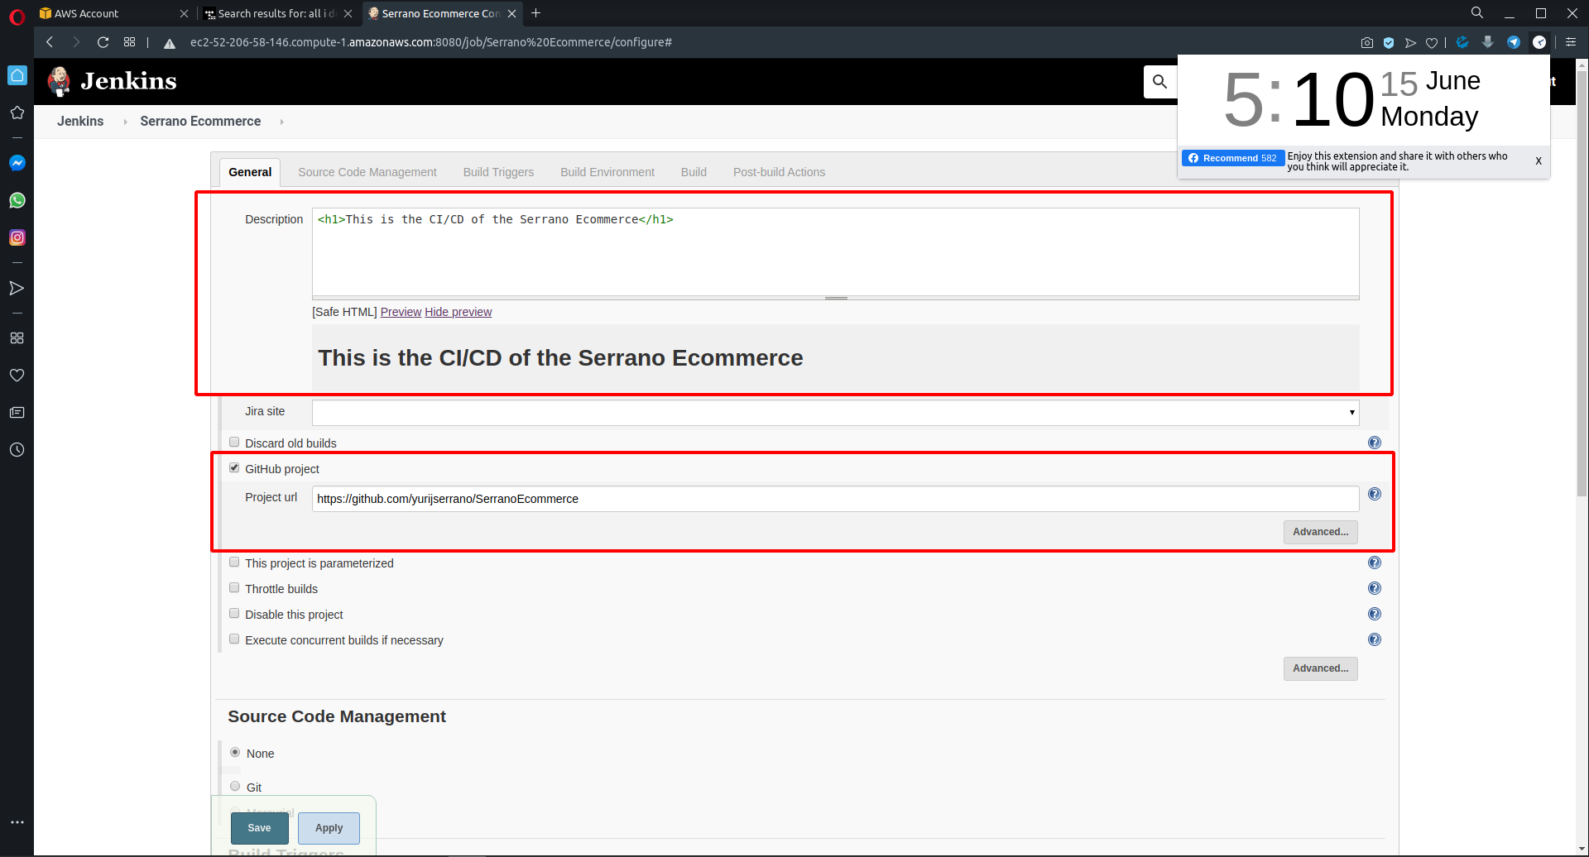Expand breadcrumb arrow after Serrano Ecommerce

tap(281, 122)
